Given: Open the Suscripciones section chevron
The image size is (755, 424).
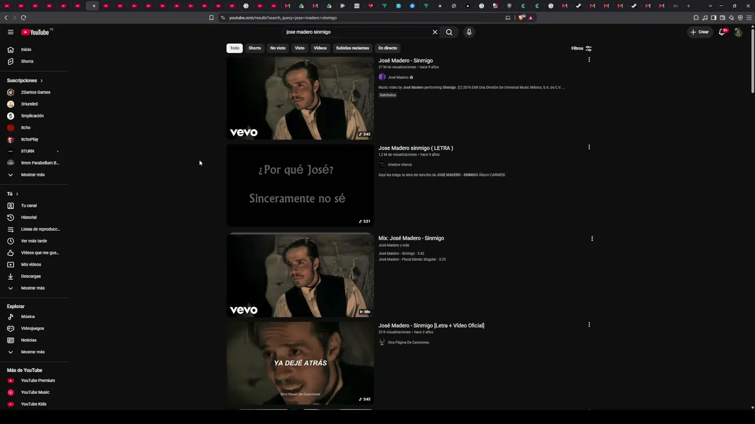Looking at the screenshot, I should click(x=41, y=81).
